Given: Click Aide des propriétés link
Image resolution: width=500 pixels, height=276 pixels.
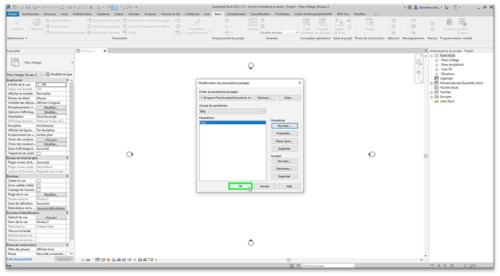Looking at the screenshot, I should [20, 259].
